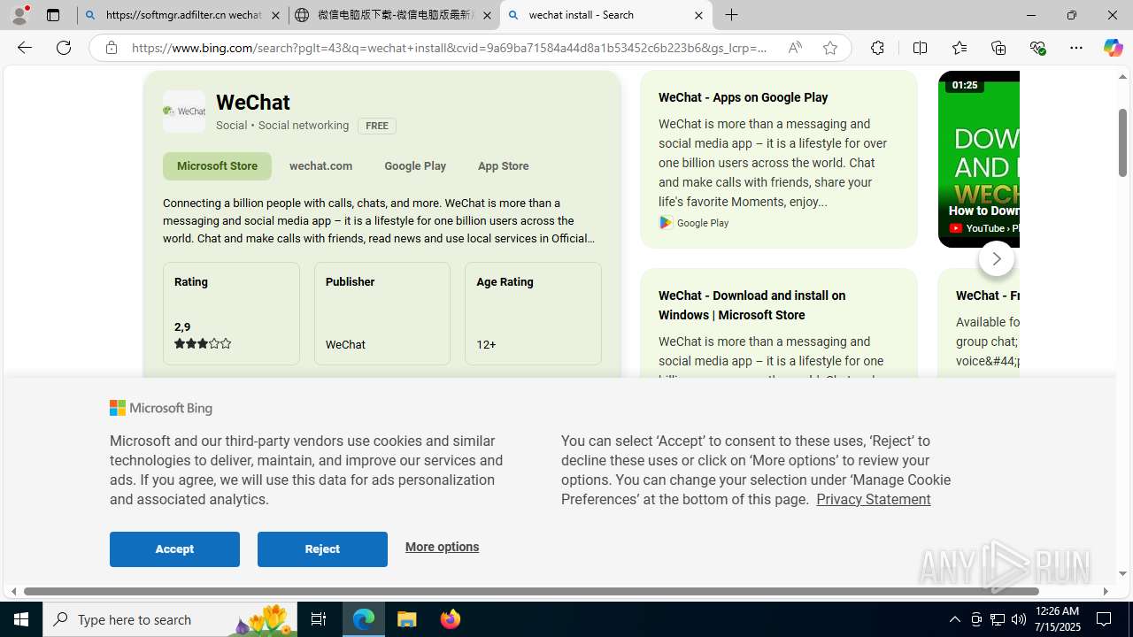The height and width of the screenshot is (637, 1133).
Task: Click the WeChat app logo
Action: click(x=184, y=111)
